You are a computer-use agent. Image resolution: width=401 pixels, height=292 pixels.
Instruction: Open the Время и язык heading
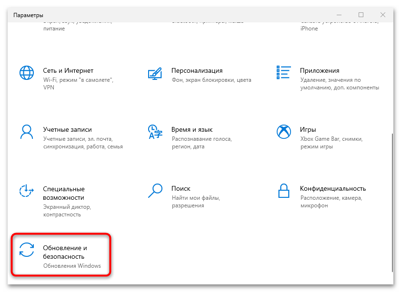(192, 129)
